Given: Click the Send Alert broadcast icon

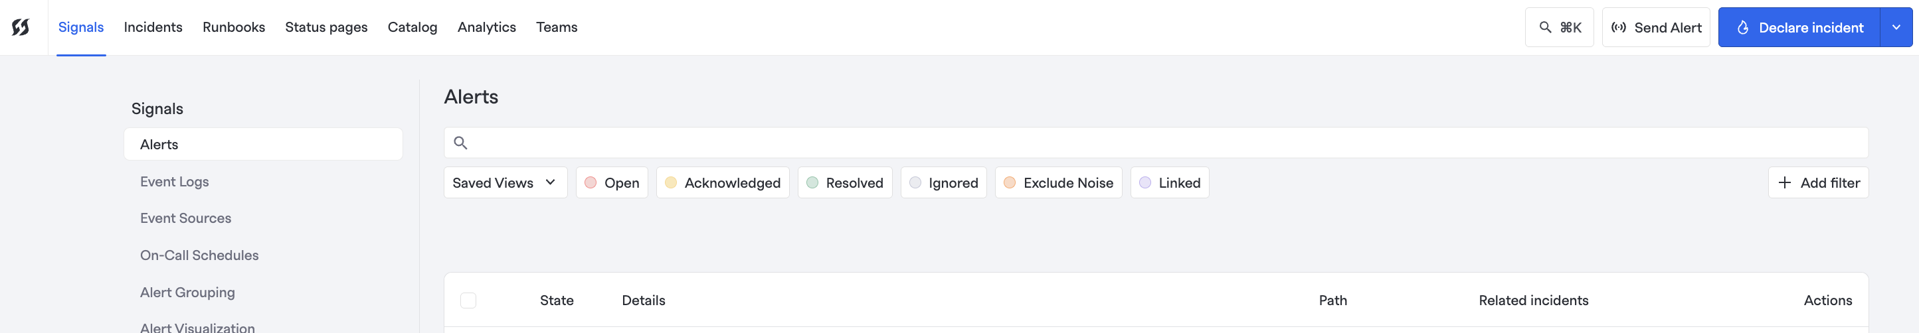Looking at the screenshot, I should coord(1618,27).
